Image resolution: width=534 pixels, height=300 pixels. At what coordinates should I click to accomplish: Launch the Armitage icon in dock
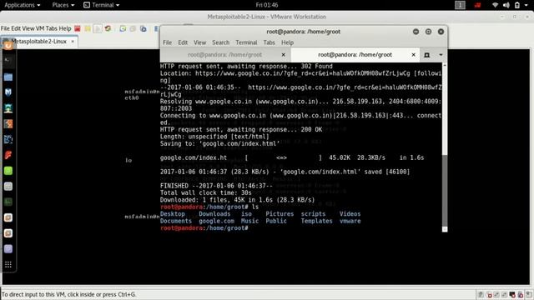(x=8, y=108)
